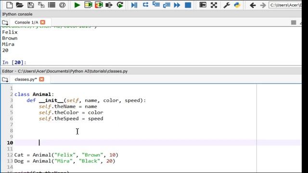Click the 'def __init__' line
Image resolution: width=308 pixels, height=173 pixels.
pos(86,100)
